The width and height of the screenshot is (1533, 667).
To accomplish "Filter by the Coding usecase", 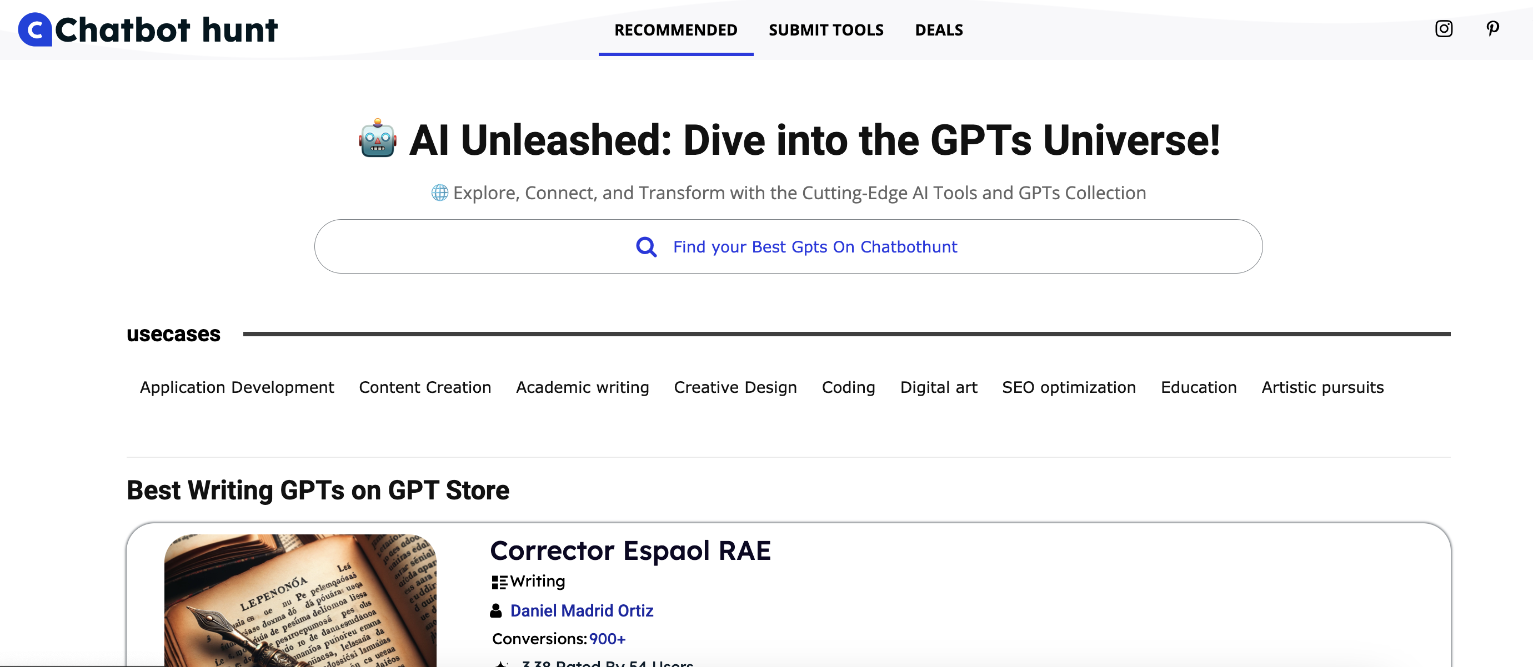I will click(848, 387).
